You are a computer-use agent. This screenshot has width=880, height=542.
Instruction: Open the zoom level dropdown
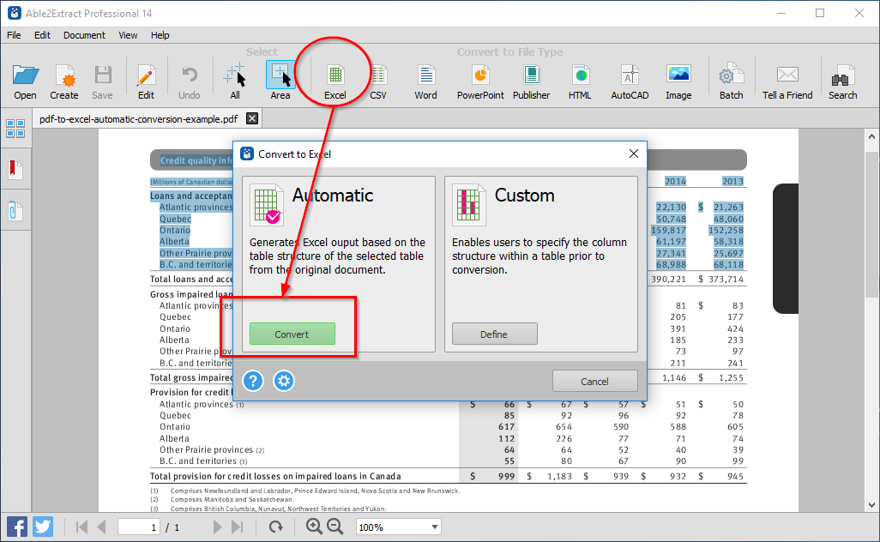click(x=398, y=527)
